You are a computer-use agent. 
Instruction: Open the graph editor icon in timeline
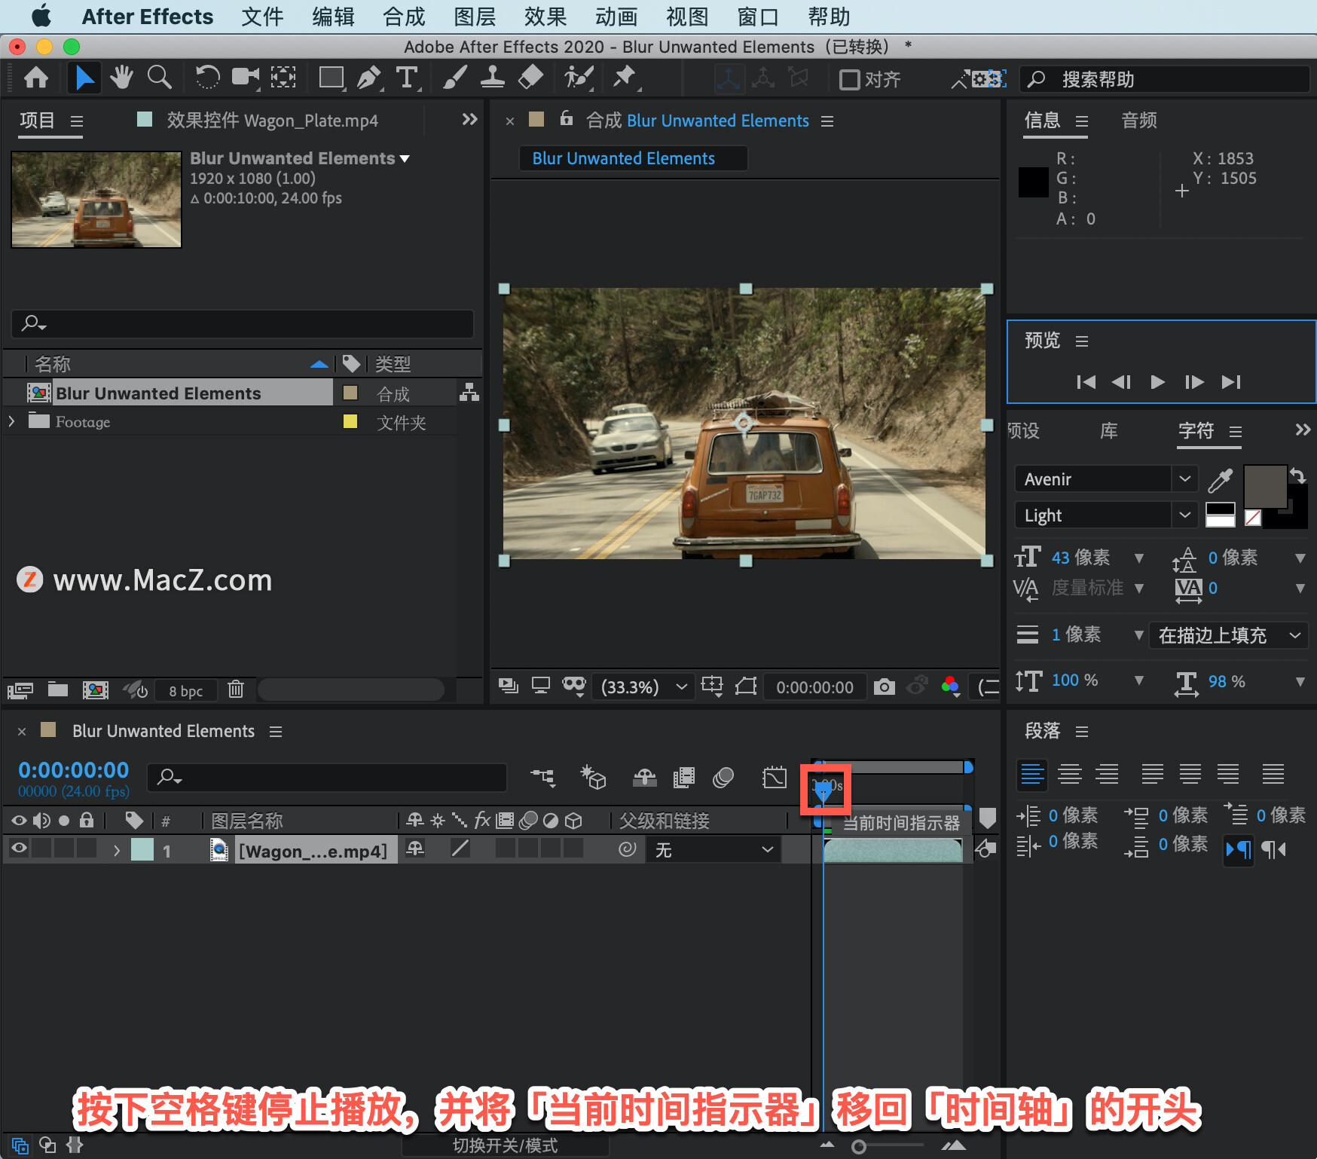(775, 778)
